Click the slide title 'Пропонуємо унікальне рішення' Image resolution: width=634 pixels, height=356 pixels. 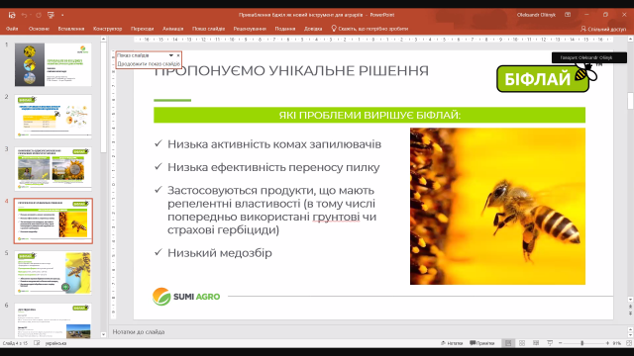point(291,70)
